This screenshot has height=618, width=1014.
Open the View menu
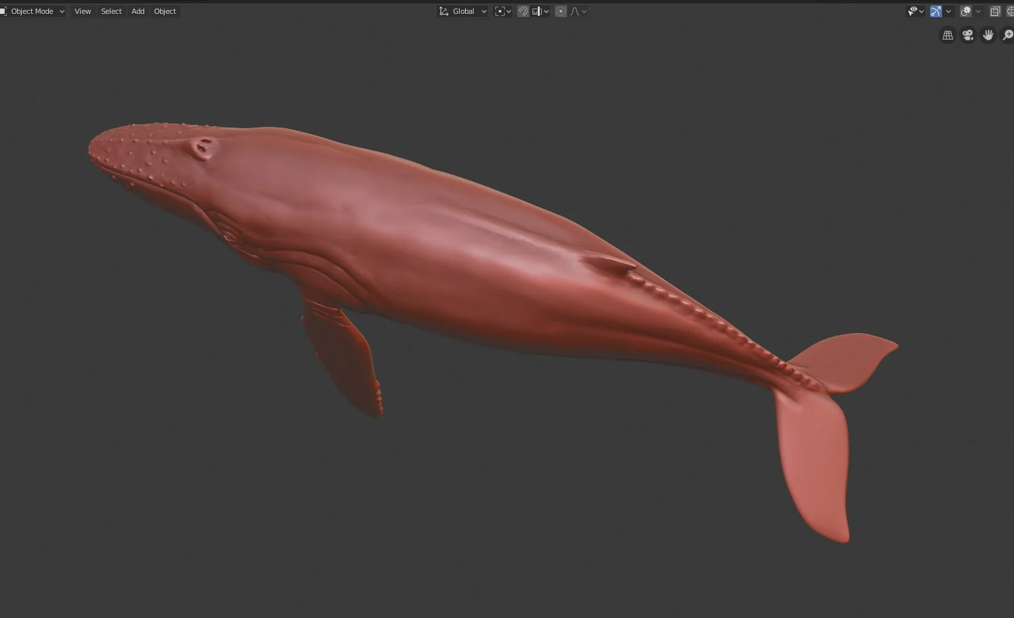(x=82, y=11)
